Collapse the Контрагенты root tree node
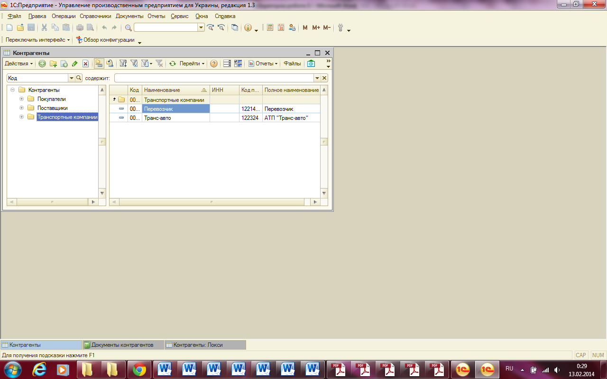Viewport: 607px width, 379px height. click(x=12, y=90)
